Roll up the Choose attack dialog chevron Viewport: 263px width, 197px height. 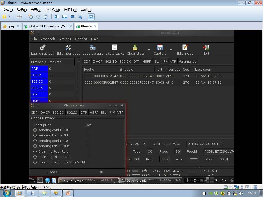[116, 105]
